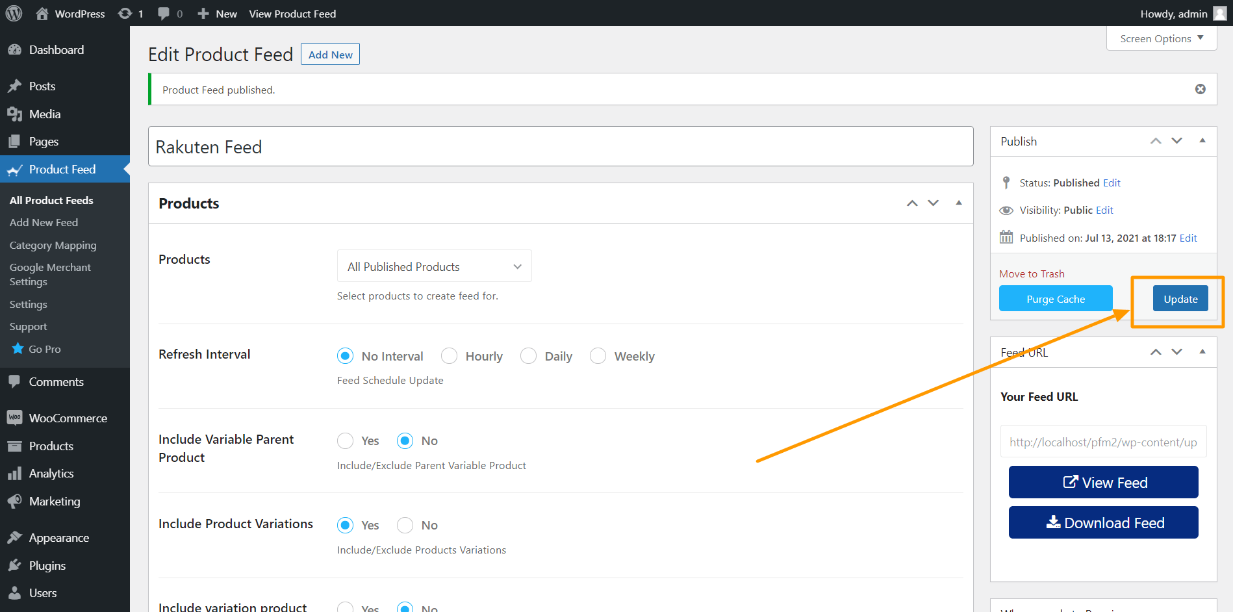Click the feed title field 'Rakuten Feed'
This screenshot has height=612, width=1233.
coord(560,147)
